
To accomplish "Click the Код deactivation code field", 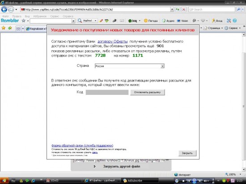I will [107, 92].
